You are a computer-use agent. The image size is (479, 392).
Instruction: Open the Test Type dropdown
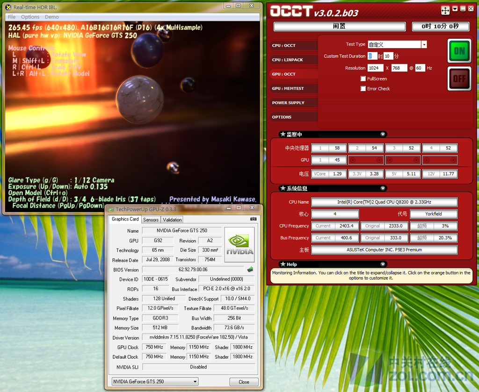coord(424,44)
